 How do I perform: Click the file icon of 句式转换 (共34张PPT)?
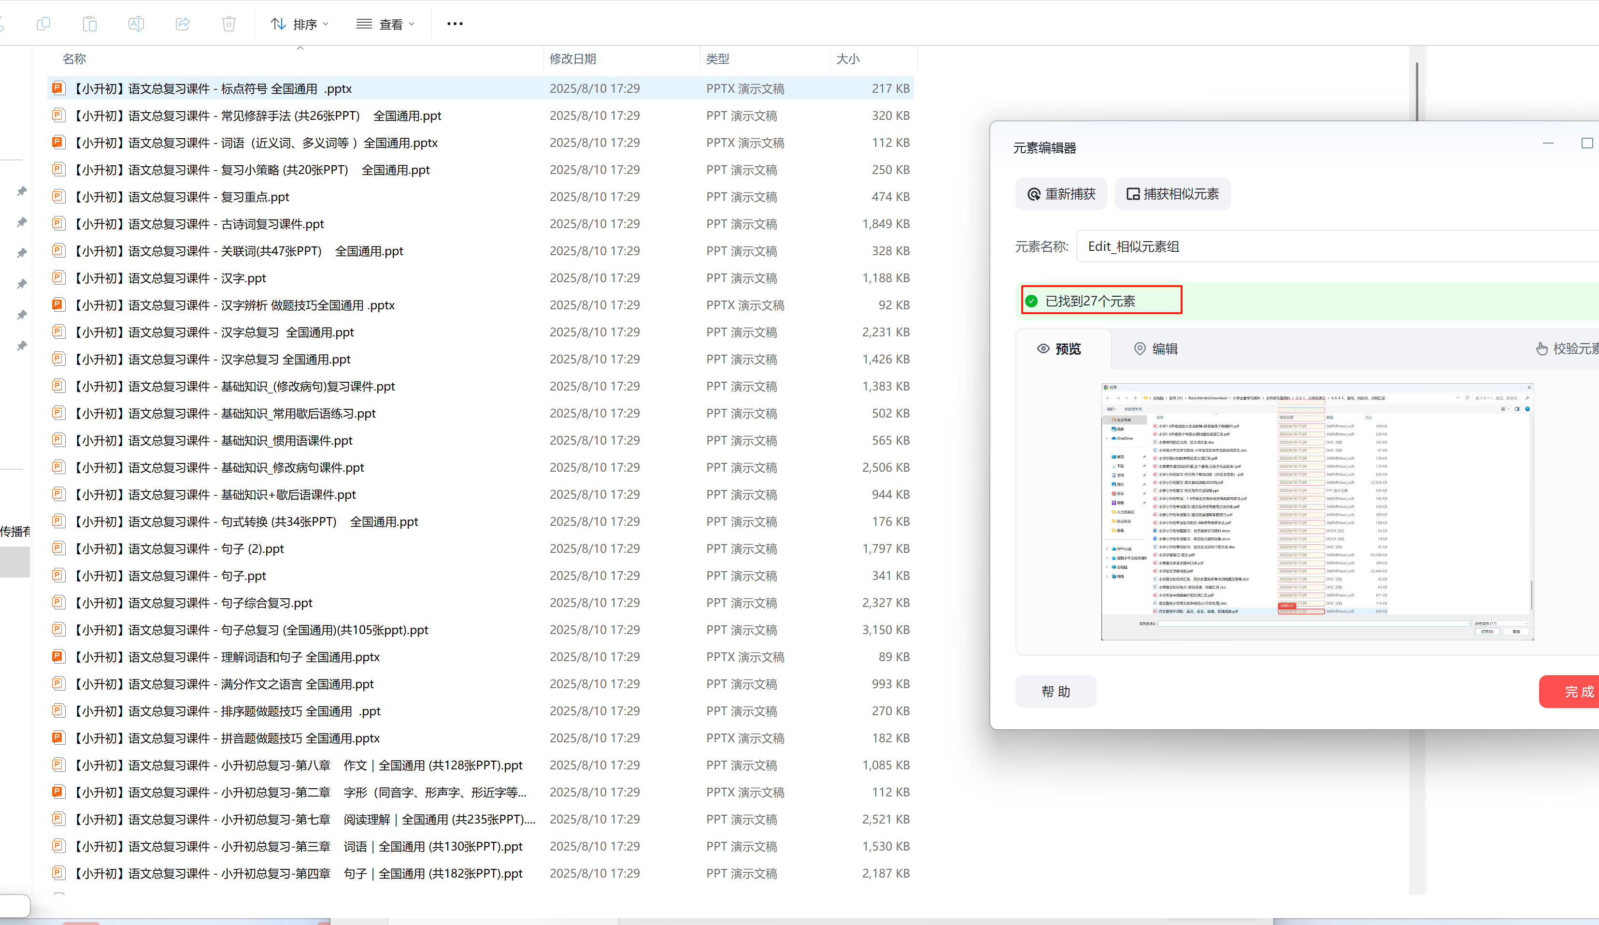(x=58, y=521)
